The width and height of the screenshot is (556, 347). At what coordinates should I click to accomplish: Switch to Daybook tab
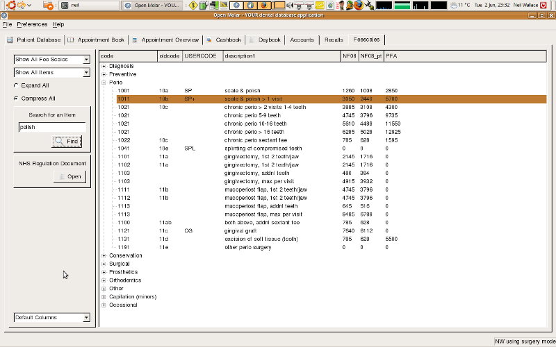(265, 40)
